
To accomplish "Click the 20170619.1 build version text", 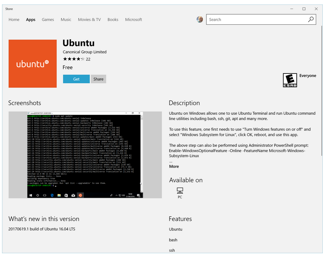I will [42, 229].
